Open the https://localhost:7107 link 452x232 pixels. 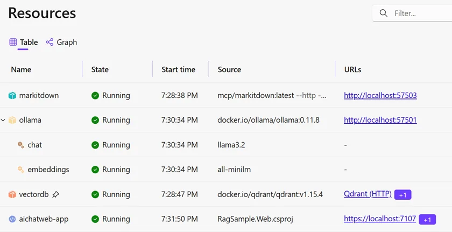pos(379,219)
